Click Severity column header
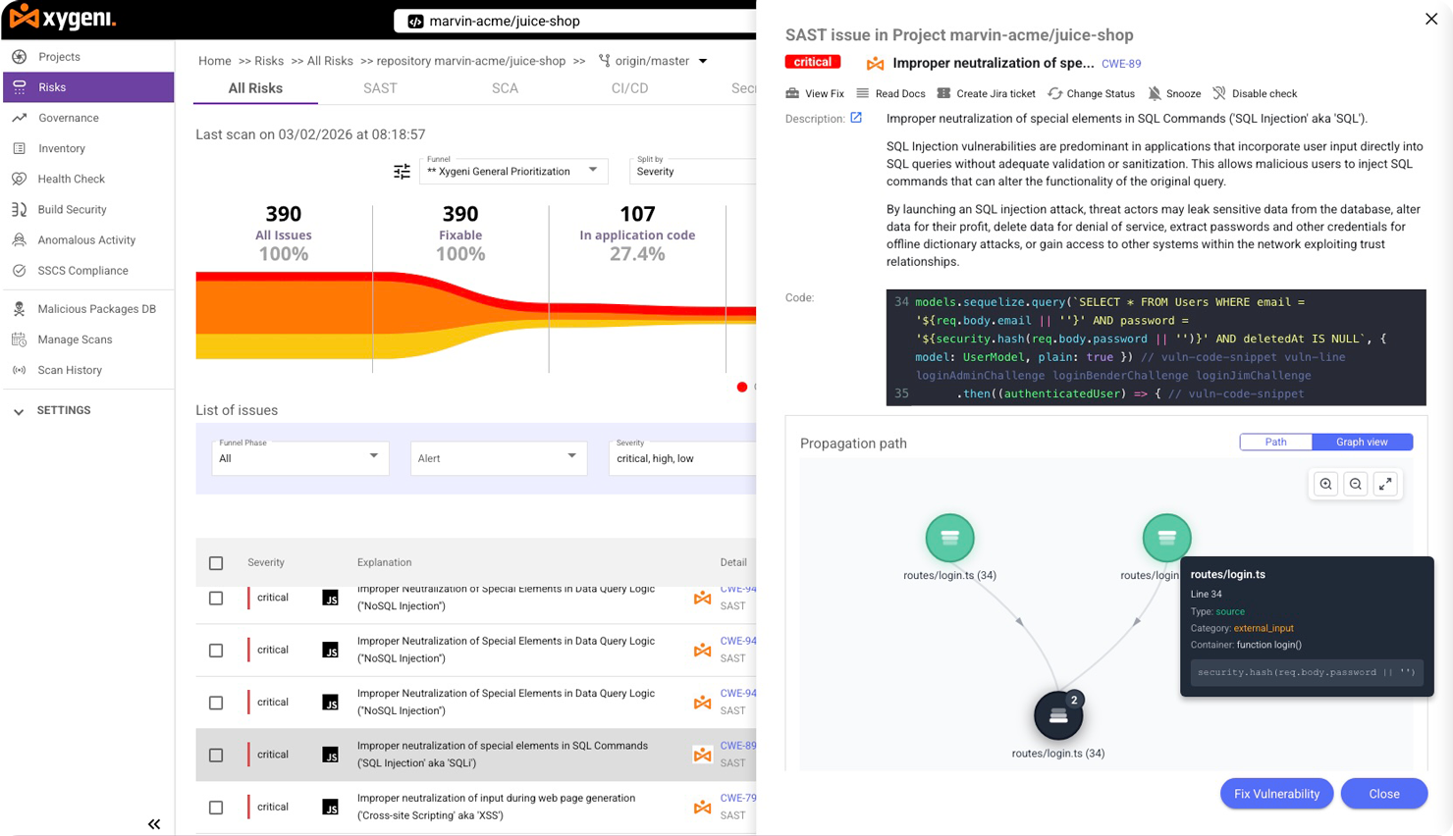Viewport: 1453px width, 836px height. (x=266, y=563)
